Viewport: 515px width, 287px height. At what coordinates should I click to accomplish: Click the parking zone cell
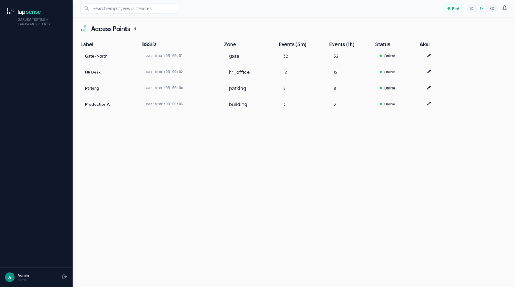point(237,88)
